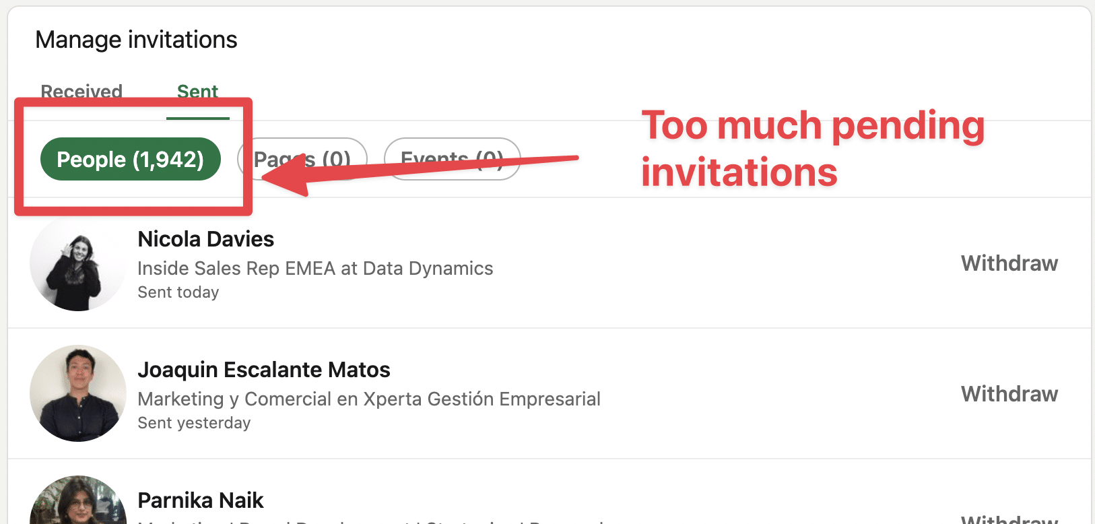Click the Manage invitations heading
Image resolution: width=1095 pixels, height=524 pixels.
(136, 39)
